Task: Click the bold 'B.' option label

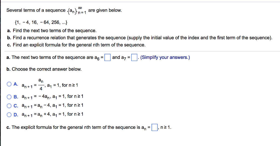Action: coord(16,97)
